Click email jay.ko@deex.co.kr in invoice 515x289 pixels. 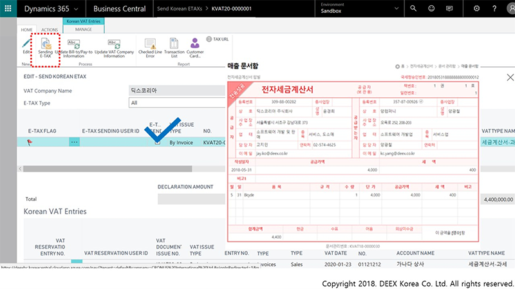click(272, 153)
